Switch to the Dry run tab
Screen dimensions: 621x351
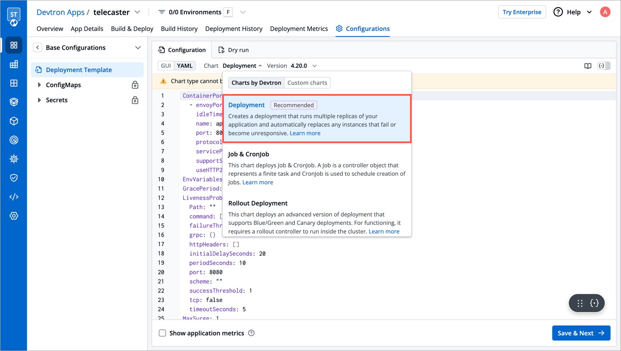tap(233, 50)
